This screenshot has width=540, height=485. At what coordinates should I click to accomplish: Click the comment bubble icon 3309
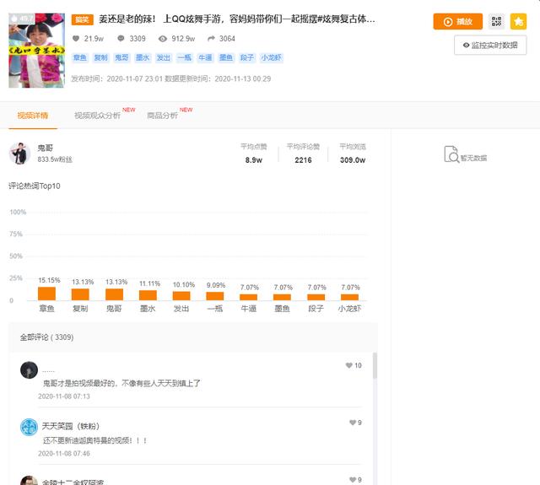tap(121, 39)
